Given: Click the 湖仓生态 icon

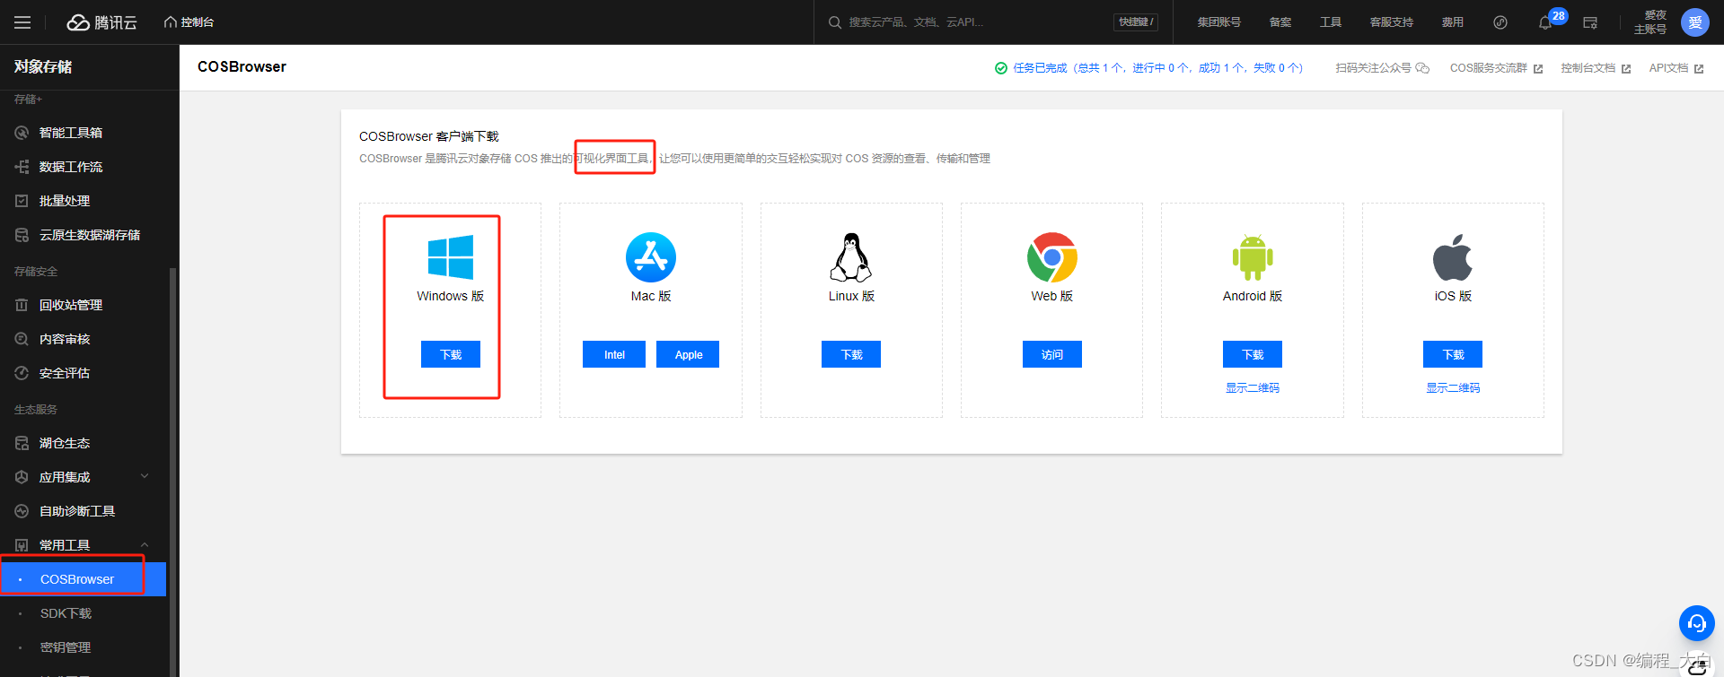Looking at the screenshot, I should [x=22, y=443].
